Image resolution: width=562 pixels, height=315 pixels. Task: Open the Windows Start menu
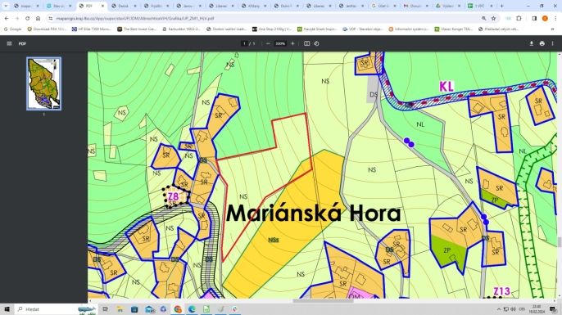(x=7, y=309)
